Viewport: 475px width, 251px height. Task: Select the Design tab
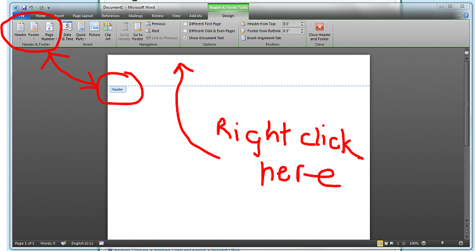[x=228, y=16]
